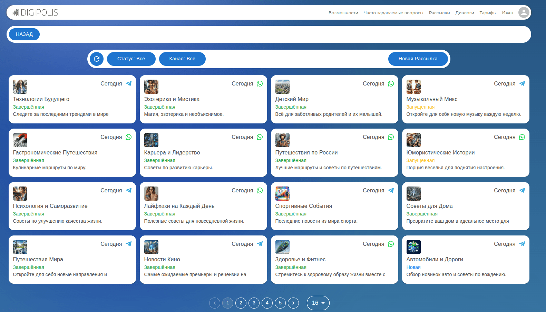Open the Детский Мир thumbnail image
The height and width of the screenshot is (312, 546).
pos(282,87)
